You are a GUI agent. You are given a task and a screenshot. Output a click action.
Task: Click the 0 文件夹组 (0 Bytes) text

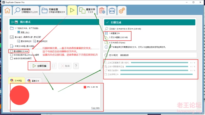click(x=117, y=43)
